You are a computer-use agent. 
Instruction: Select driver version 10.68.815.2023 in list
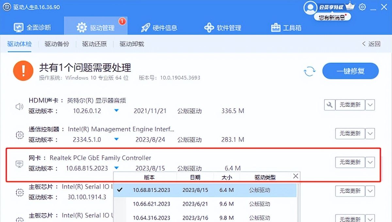(x=151, y=190)
